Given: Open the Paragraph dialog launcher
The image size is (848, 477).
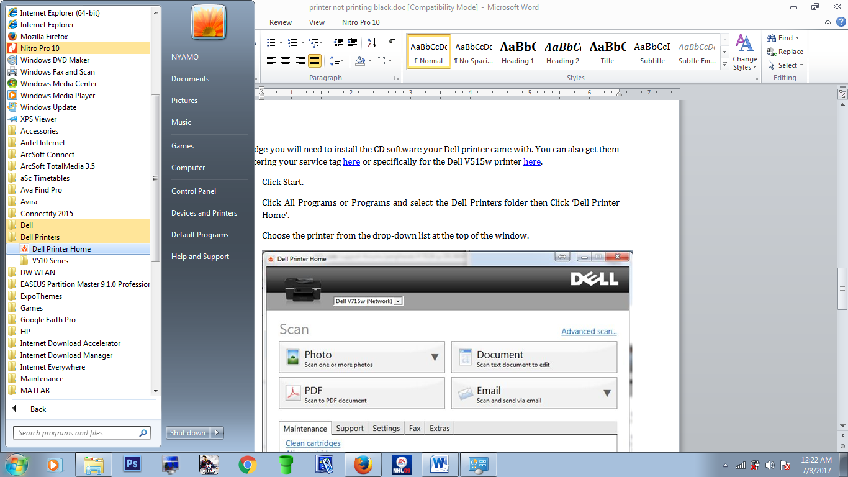Looking at the screenshot, I should (396, 78).
